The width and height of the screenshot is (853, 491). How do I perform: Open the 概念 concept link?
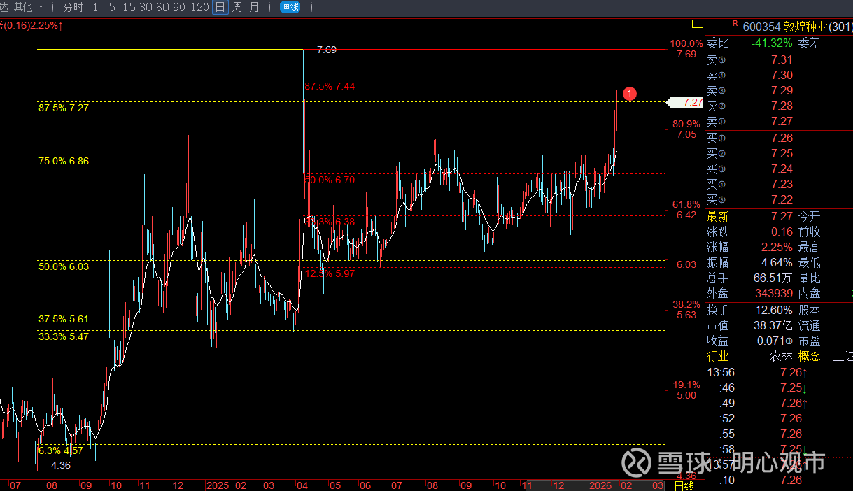tap(810, 356)
